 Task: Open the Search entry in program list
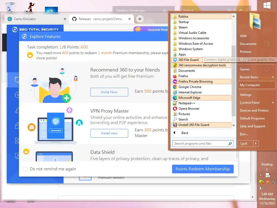click(x=201, y=119)
